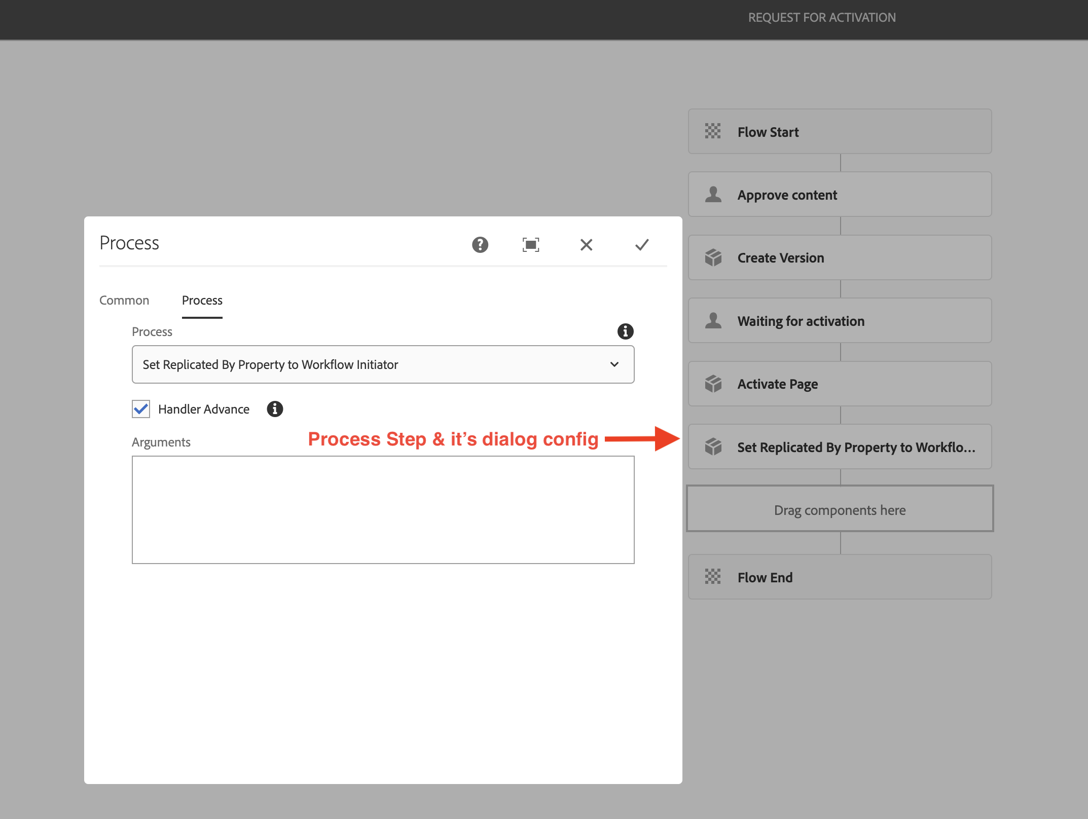Select the Activate Page step
Image resolution: width=1088 pixels, height=819 pixels.
pyautogui.click(x=840, y=384)
